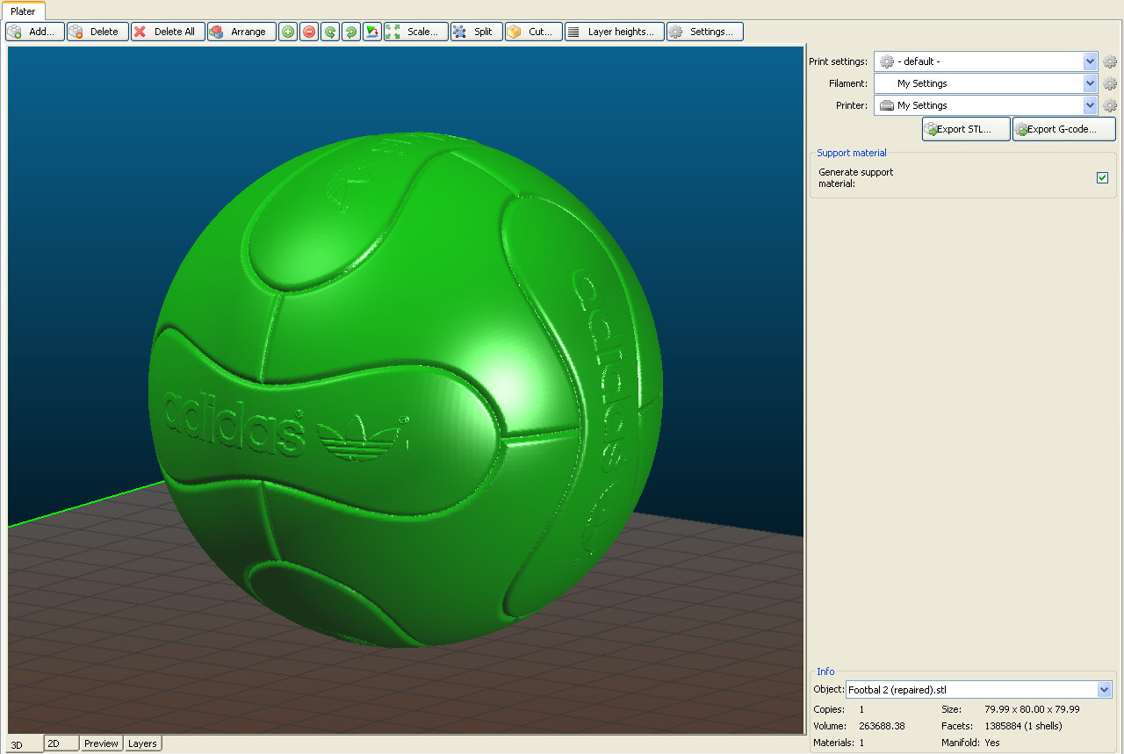Expand the Print settings dropdown
The width and height of the screenshot is (1124, 754).
(x=1090, y=61)
